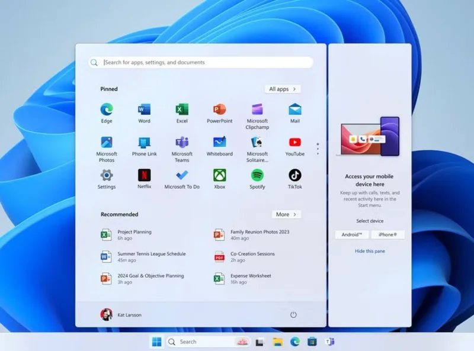Show More recommended items
The image size is (474, 351).
[286, 214]
